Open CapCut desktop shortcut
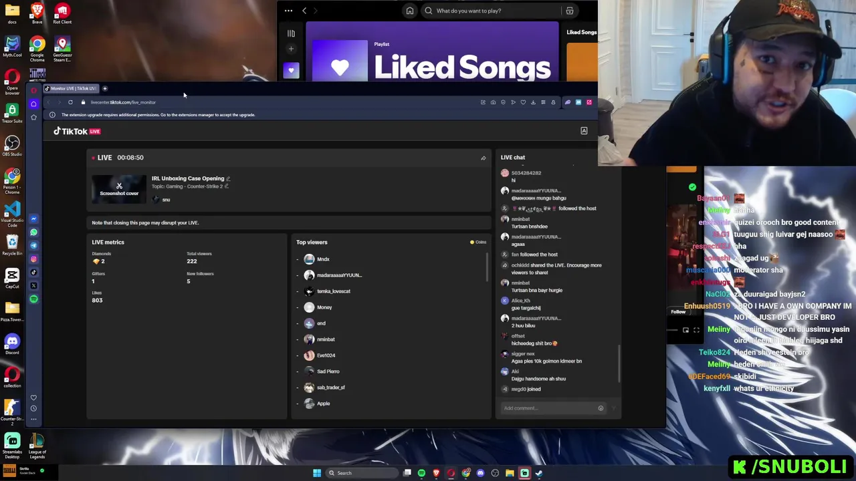Screen dimensions: 856x481 pyautogui.click(x=12, y=278)
